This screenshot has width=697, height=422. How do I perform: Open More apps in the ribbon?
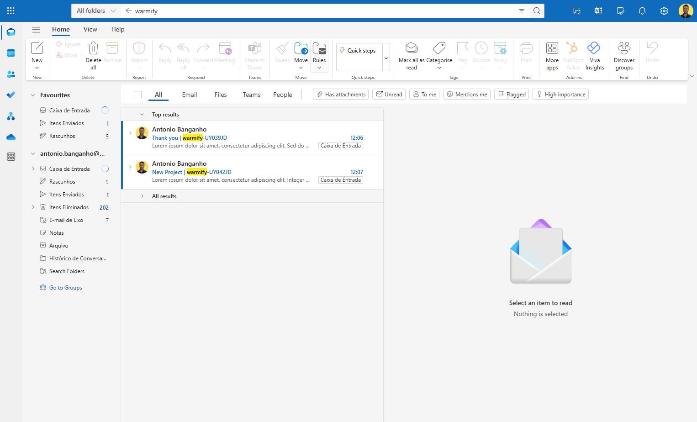[552, 56]
